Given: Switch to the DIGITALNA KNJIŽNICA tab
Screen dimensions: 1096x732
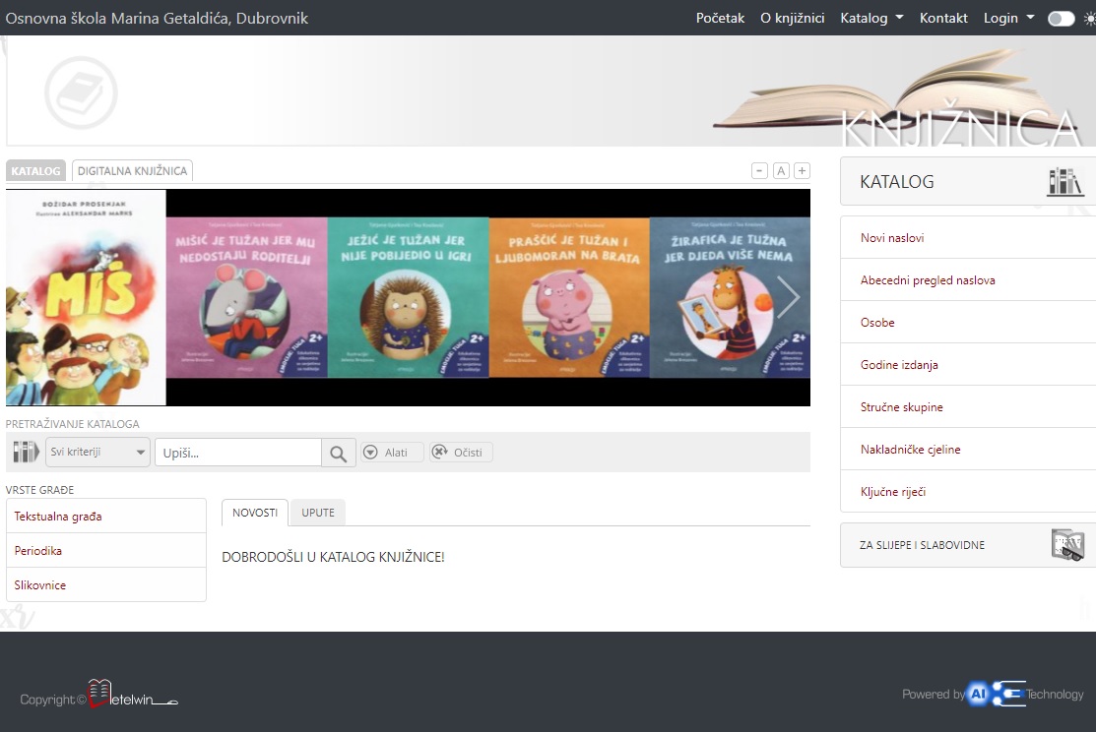Looking at the screenshot, I should click(x=132, y=170).
